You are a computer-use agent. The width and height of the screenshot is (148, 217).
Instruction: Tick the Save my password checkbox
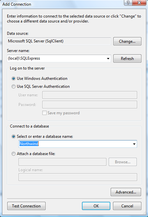44,113
